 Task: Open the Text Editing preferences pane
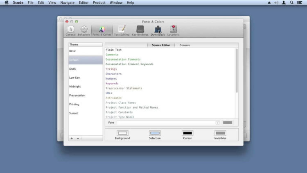(122, 31)
